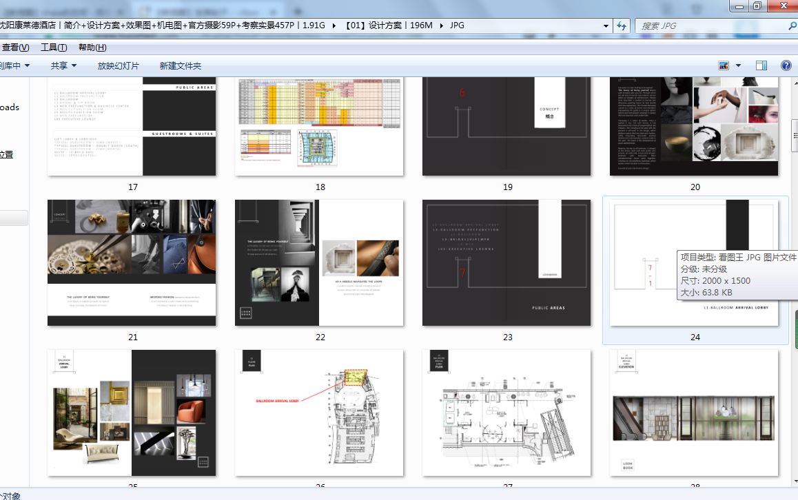Select thumbnail 25 furniture collage

click(132, 413)
